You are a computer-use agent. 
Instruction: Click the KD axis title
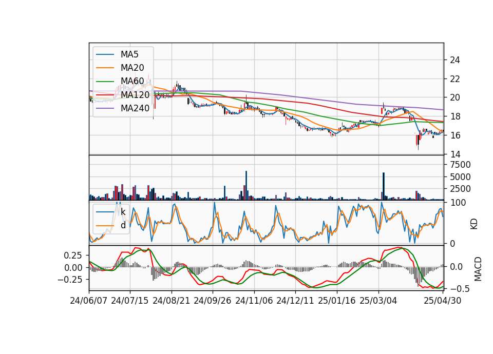[474, 224]
